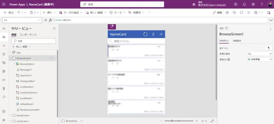Expand the formula bar chevron
The width and height of the screenshot is (274, 124).
(x=271, y=20)
